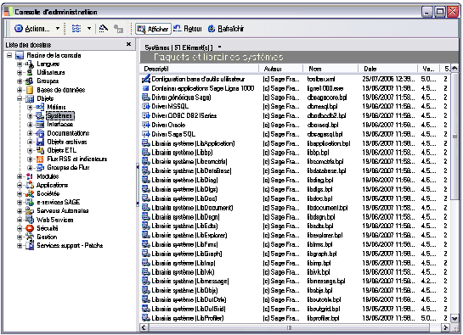The height and width of the screenshot is (335, 463).
Task: Expand the Groupes tree node
Action: [20, 81]
